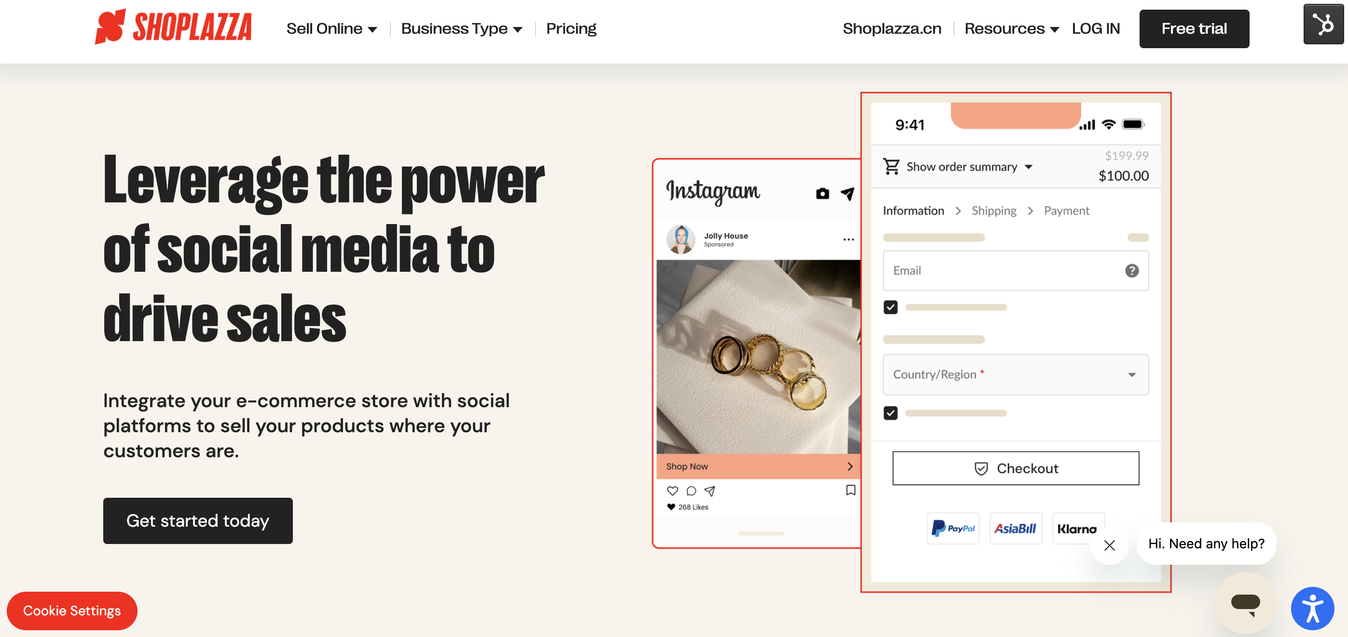Viewport: 1348px width, 637px height.
Task: Click the Email input field
Action: [994, 271]
